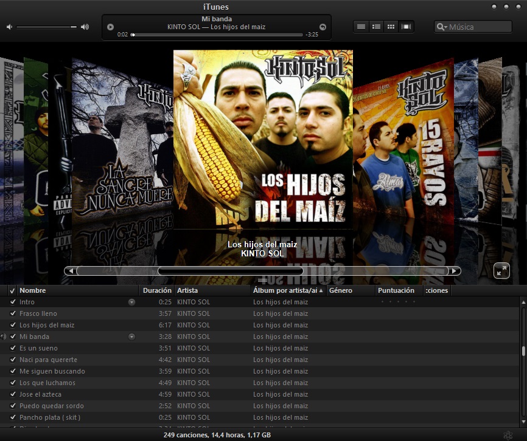Image resolution: width=527 pixels, height=441 pixels.
Task: Click the playback progress bar
Action: tap(217, 35)
